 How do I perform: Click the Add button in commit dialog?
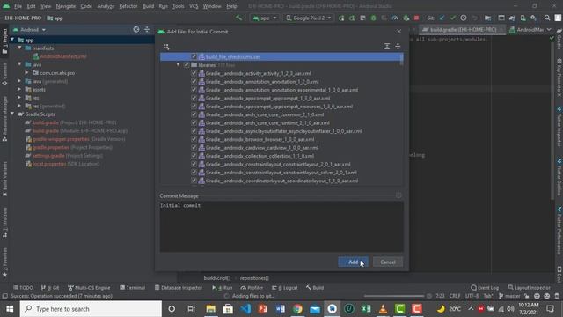point(353,262)
